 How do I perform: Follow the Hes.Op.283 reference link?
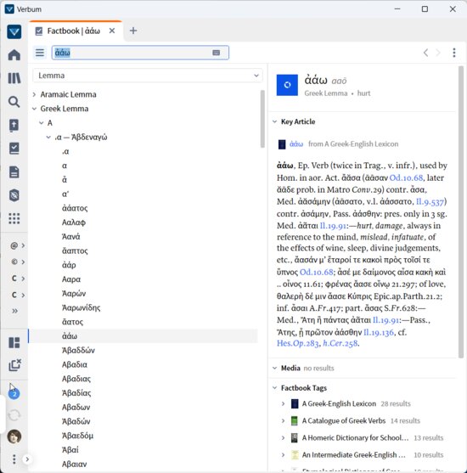[298, 343]
